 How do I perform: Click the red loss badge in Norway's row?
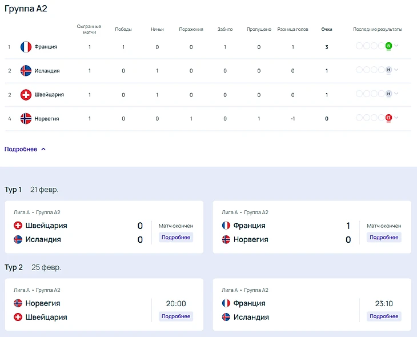[388, 118]
